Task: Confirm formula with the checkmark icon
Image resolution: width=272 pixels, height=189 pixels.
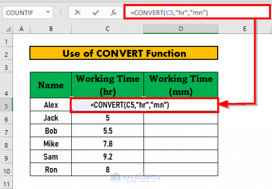Action: coord(96,12)
